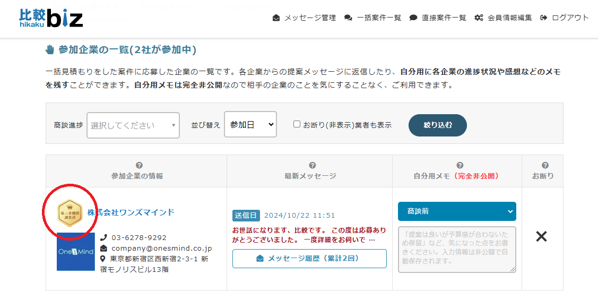The image size is (598, 299).
Task: Click the private memo text area
Action: (456, 250)
